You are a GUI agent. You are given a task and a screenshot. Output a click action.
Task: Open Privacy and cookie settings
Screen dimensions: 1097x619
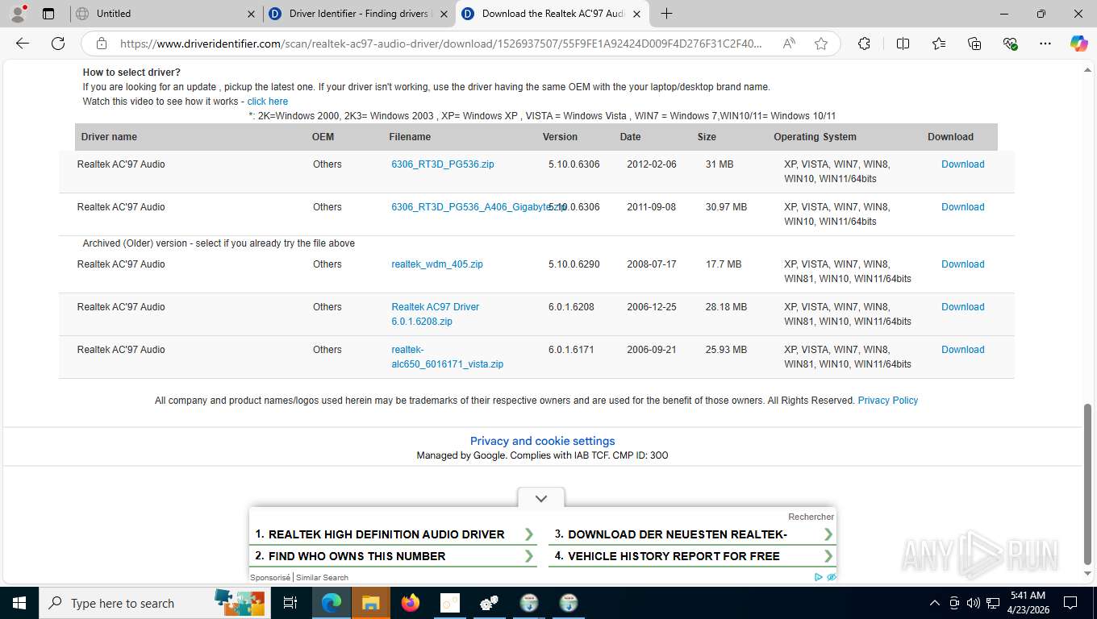(x=542, y=441)
